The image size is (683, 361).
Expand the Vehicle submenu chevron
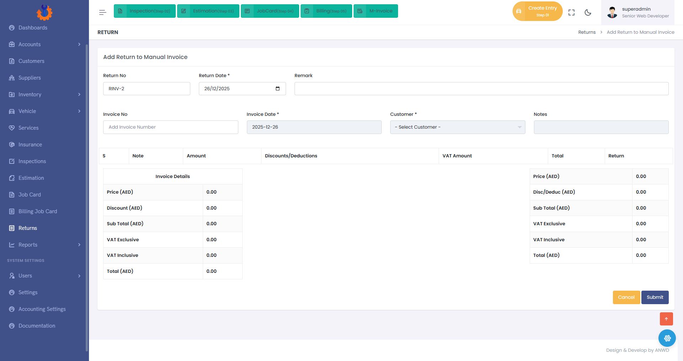(x=79, y=111)
